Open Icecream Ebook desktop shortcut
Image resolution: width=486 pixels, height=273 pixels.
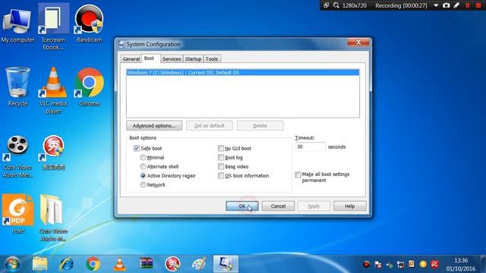pos(53,27)
